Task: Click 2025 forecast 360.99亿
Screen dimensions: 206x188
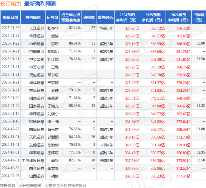Action: [x=158, y=44]
